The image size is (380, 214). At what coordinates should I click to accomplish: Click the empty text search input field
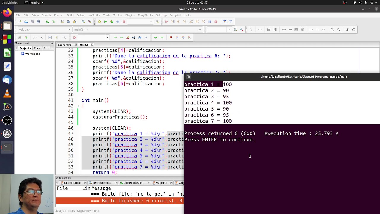pyautogui.click(x=91, y=37)
